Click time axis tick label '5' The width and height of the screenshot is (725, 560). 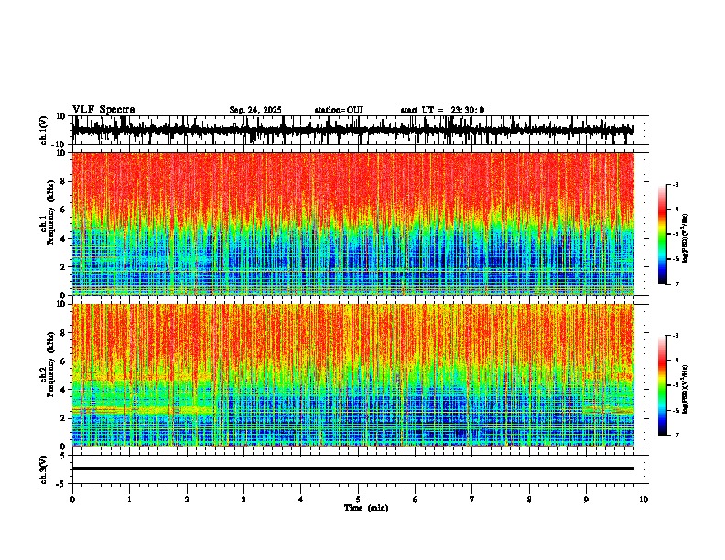358,500
